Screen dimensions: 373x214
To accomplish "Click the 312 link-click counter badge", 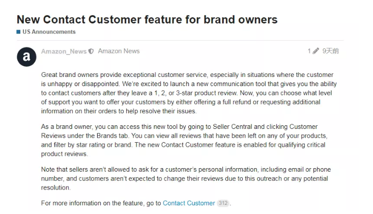I will (x=223, y=203).
